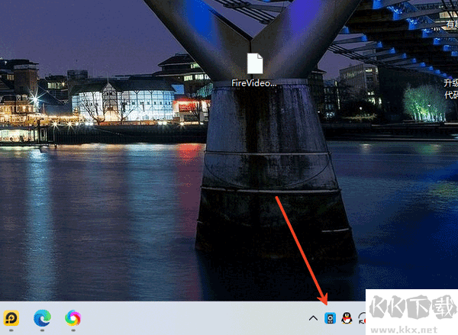Click the tray icon right of QQ

coord(361,318)
